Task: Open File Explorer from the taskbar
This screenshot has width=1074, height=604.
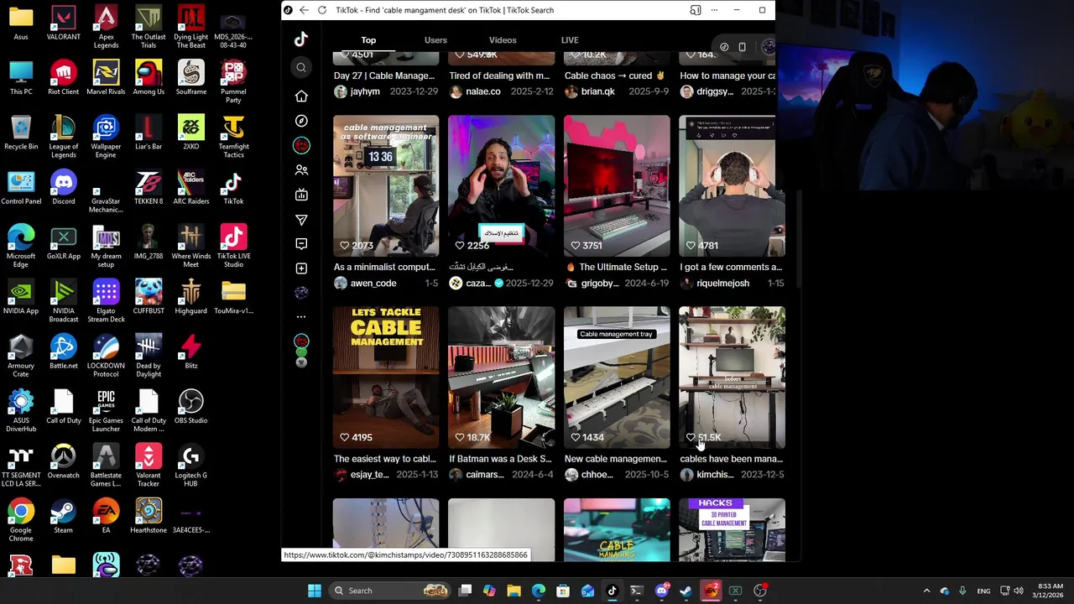Action: (x=514, y=591)
